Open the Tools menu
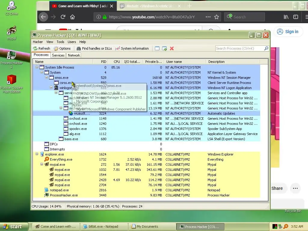Image resolution: width=308 pixels, height=231 pixels. (60, 42)
